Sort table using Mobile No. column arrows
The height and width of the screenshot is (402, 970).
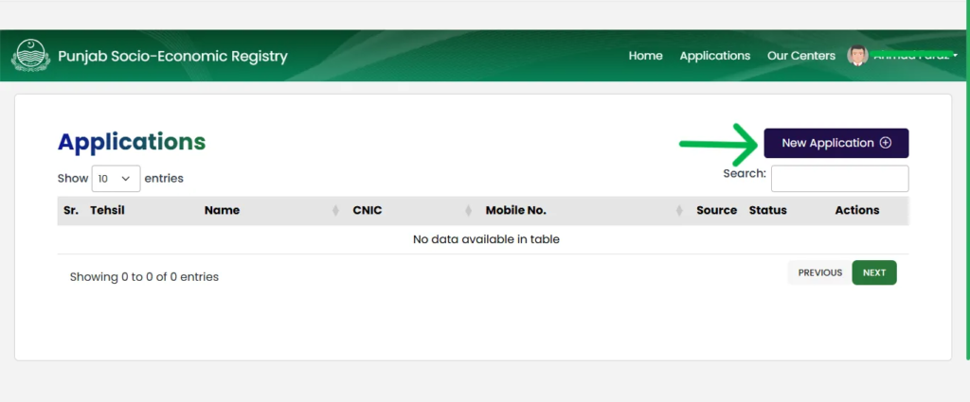680,211
